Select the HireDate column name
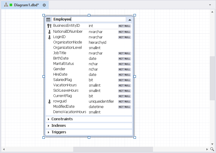216x153 pixels. pos(60,74)
